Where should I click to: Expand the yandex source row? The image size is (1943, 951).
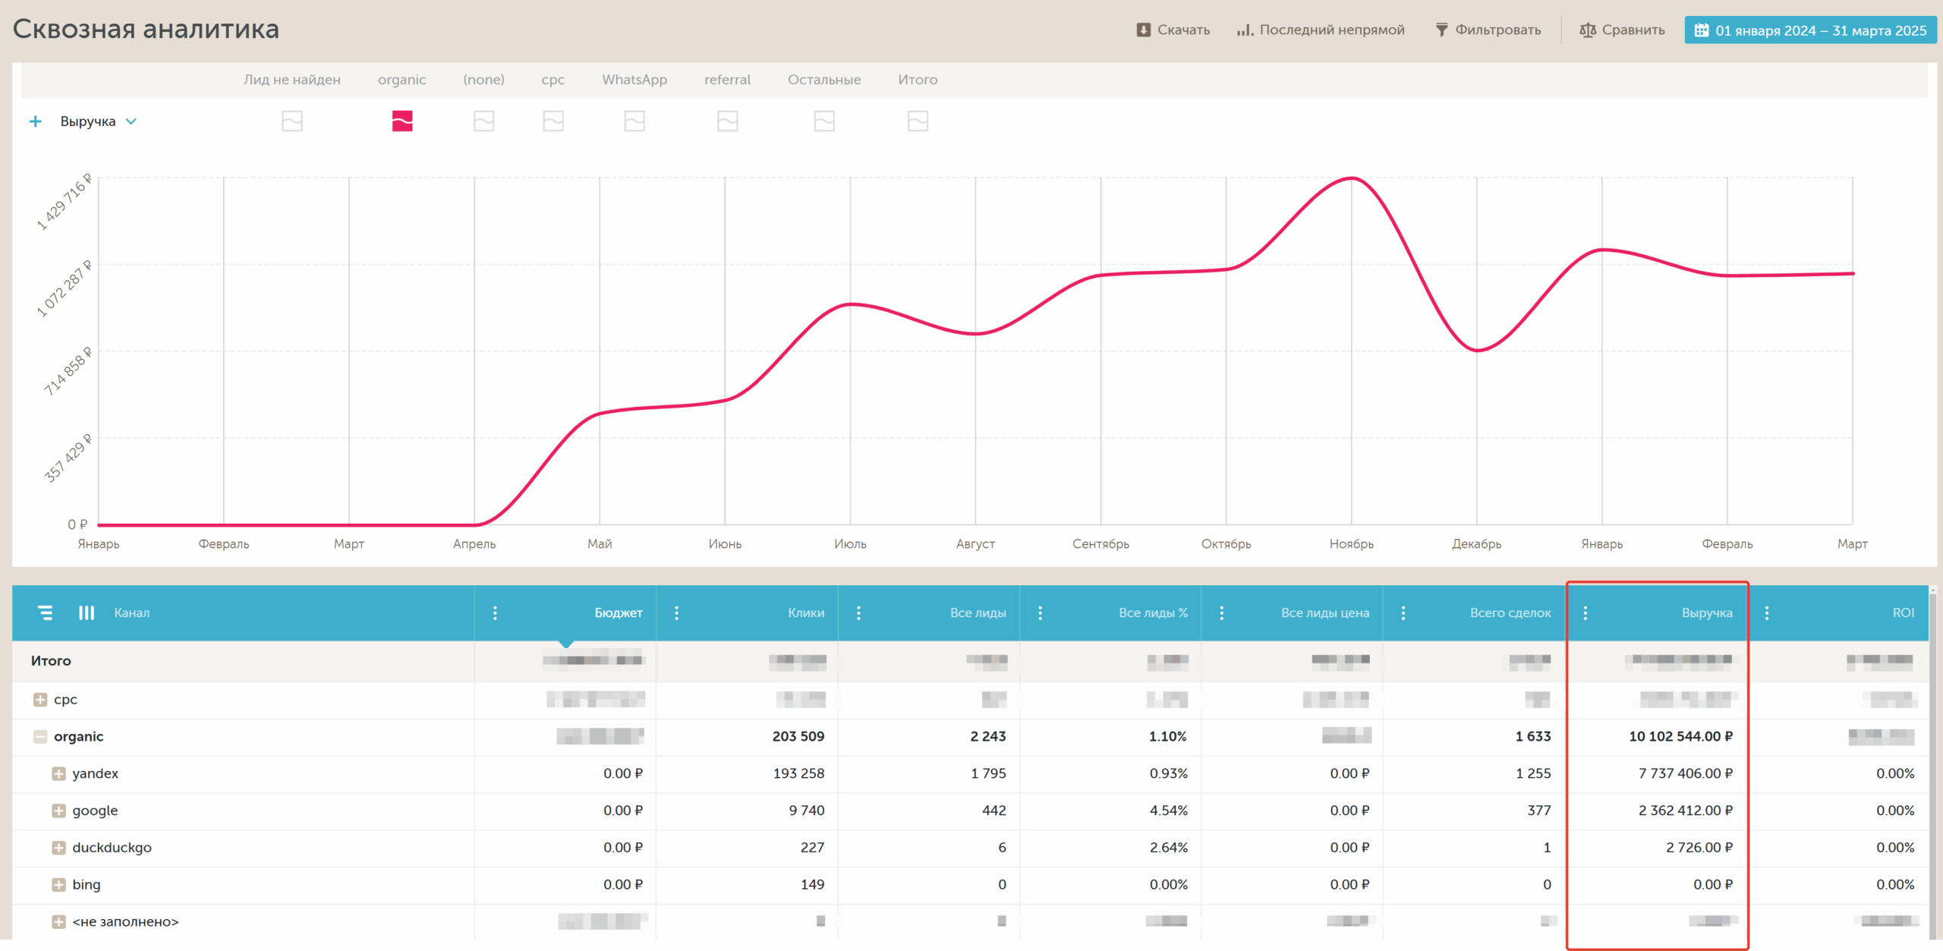pos(58,774)
